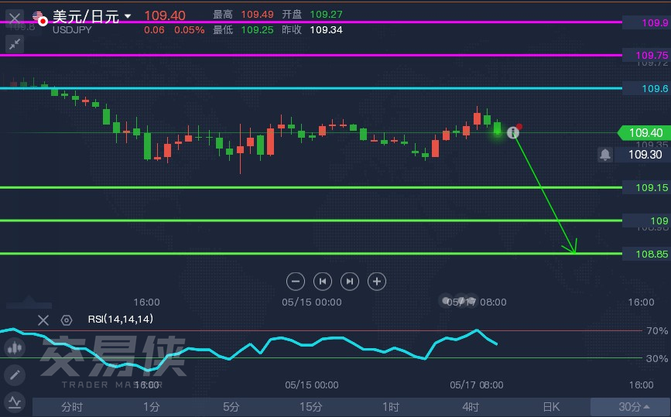Remove the RSI indicator with its X icon
671x417 pixels.
click(43, 320)
